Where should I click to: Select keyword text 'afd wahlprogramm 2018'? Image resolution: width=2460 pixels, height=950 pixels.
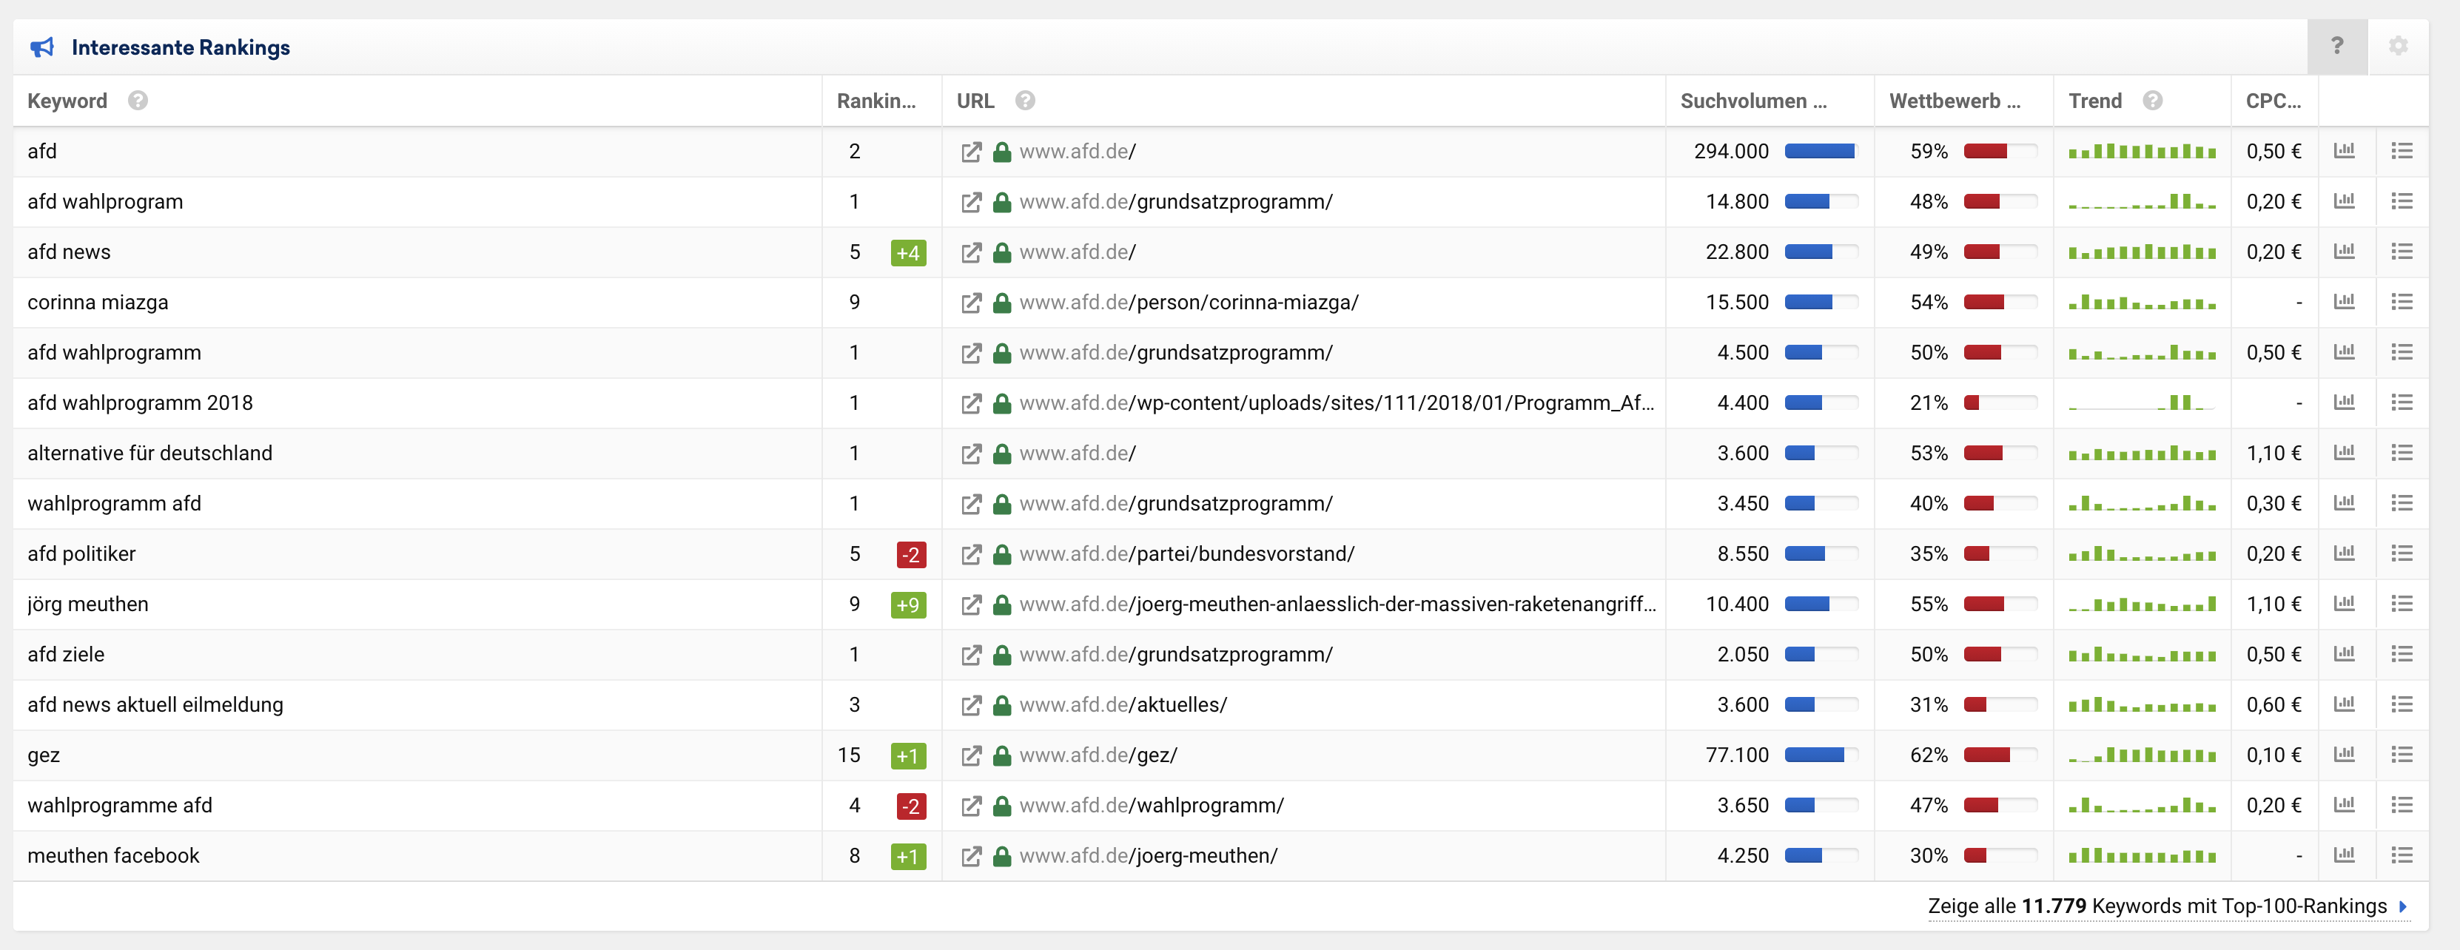[141, 403]
